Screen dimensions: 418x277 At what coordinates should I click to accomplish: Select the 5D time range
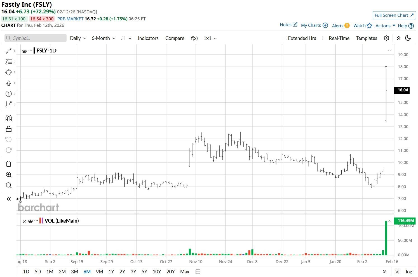(38, 272)
